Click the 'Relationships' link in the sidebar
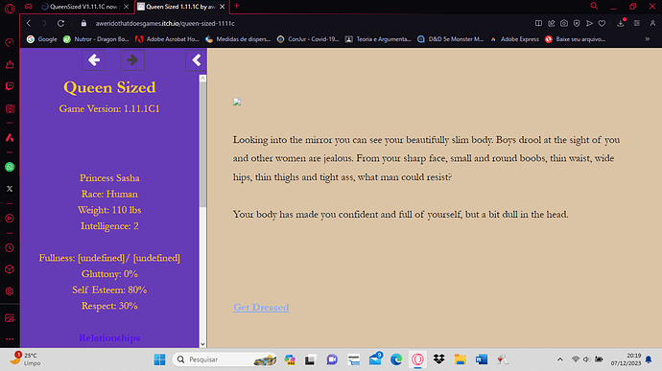 tap(109, 337)
